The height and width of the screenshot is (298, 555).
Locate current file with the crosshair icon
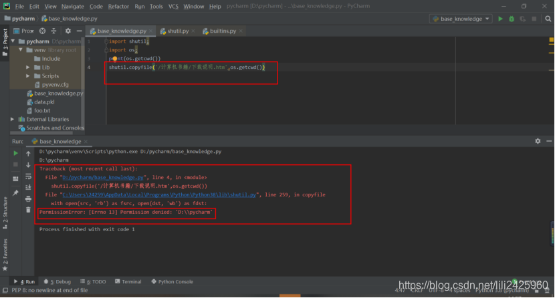(42, 31)
